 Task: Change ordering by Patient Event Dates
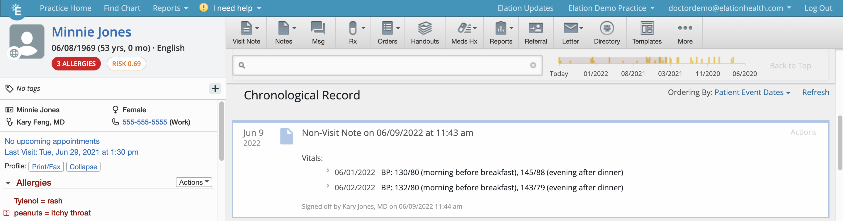tap(752, 92)
